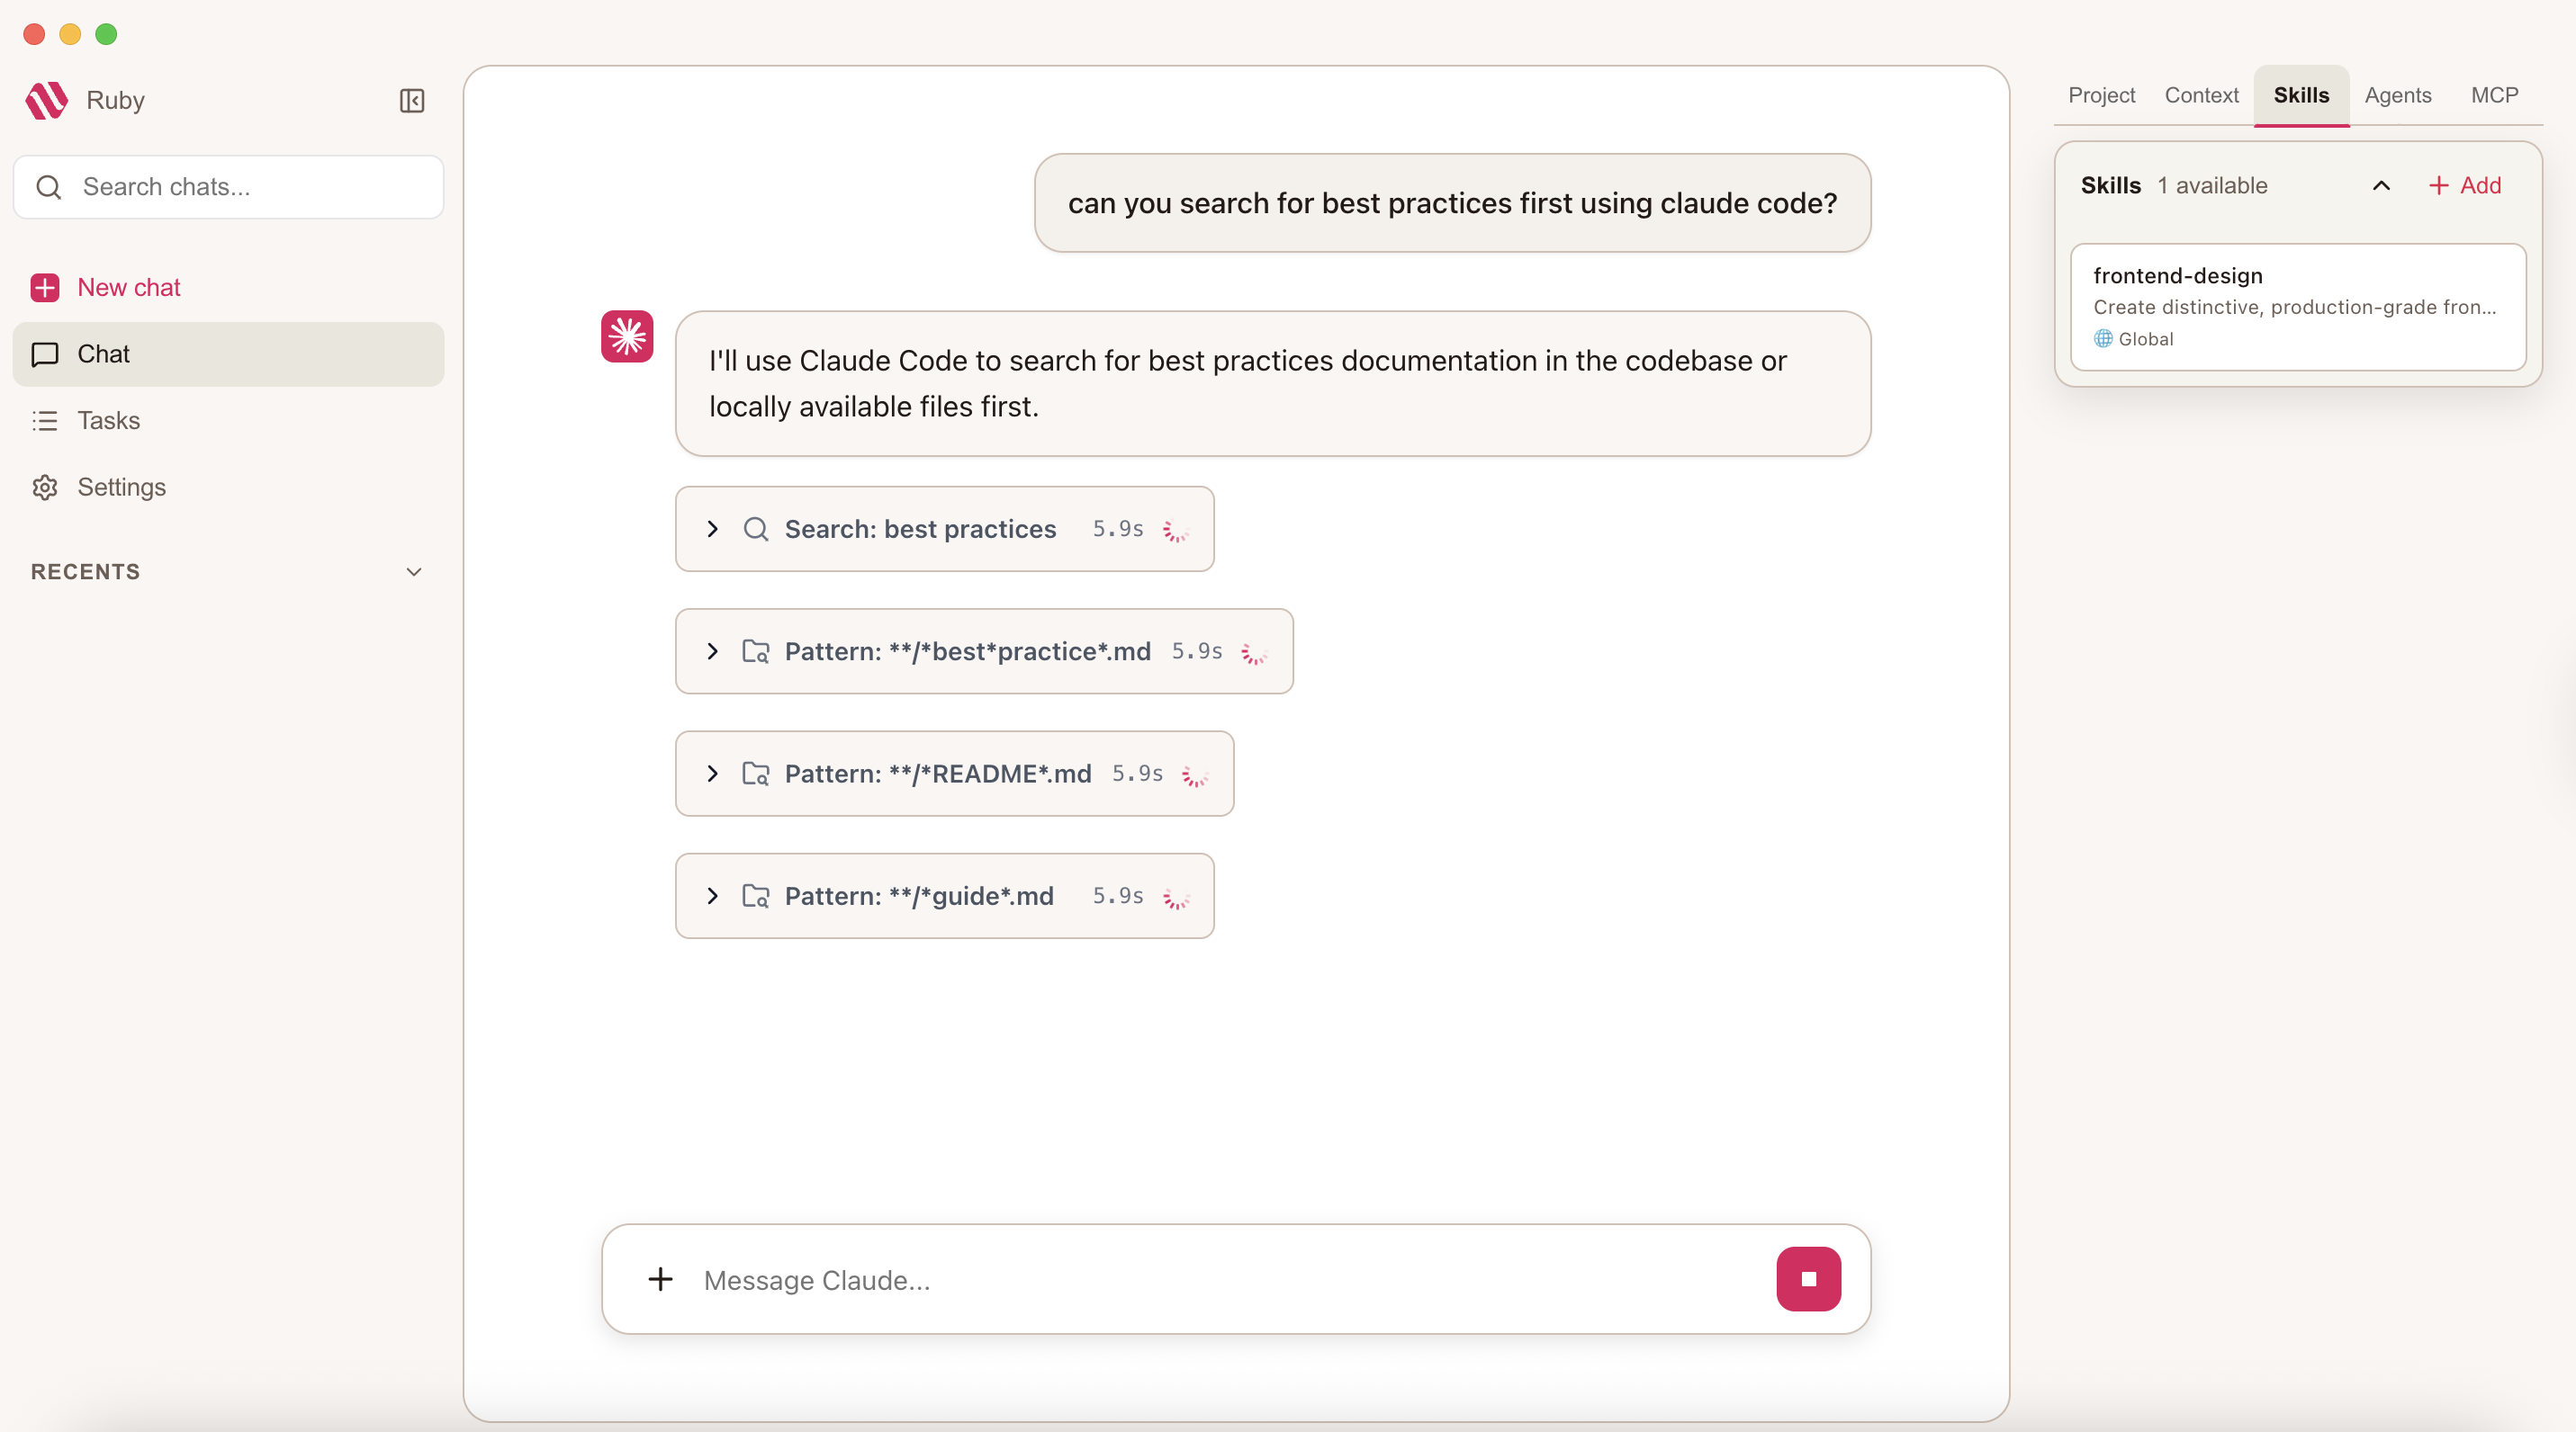The width and height of the screenshot is (2576, 1432).
Task: Open the Settings section
Action: point(122,487)
